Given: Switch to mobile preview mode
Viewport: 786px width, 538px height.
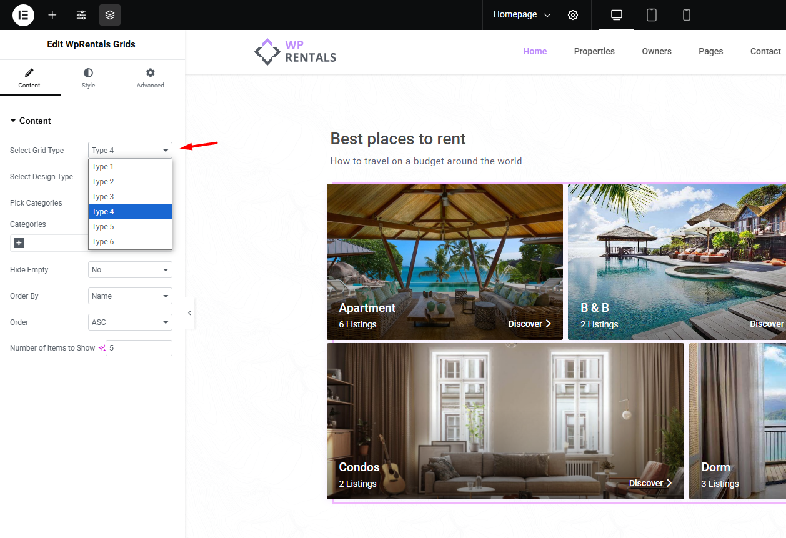Looking at the screenshot, I should point(687,15).
